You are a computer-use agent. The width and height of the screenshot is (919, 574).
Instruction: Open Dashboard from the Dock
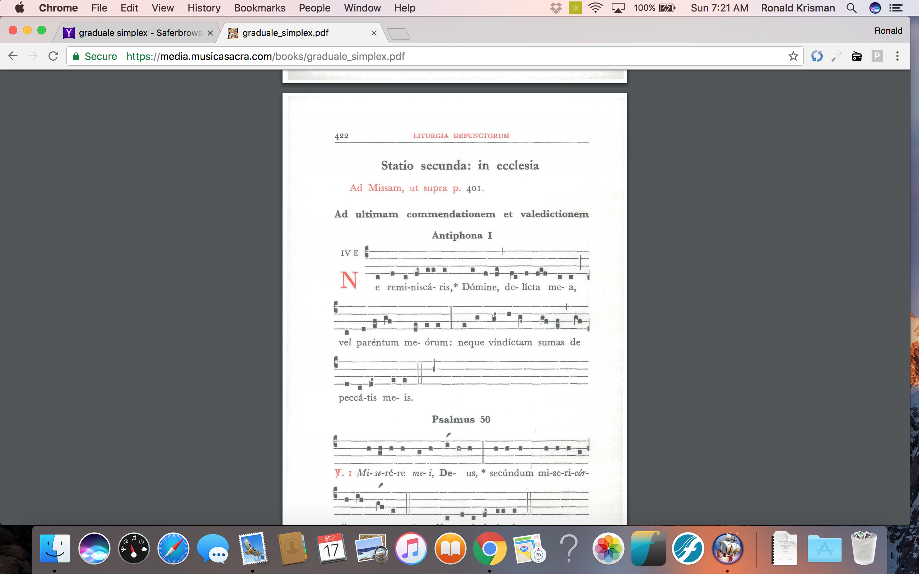click(x=134, y=549)
